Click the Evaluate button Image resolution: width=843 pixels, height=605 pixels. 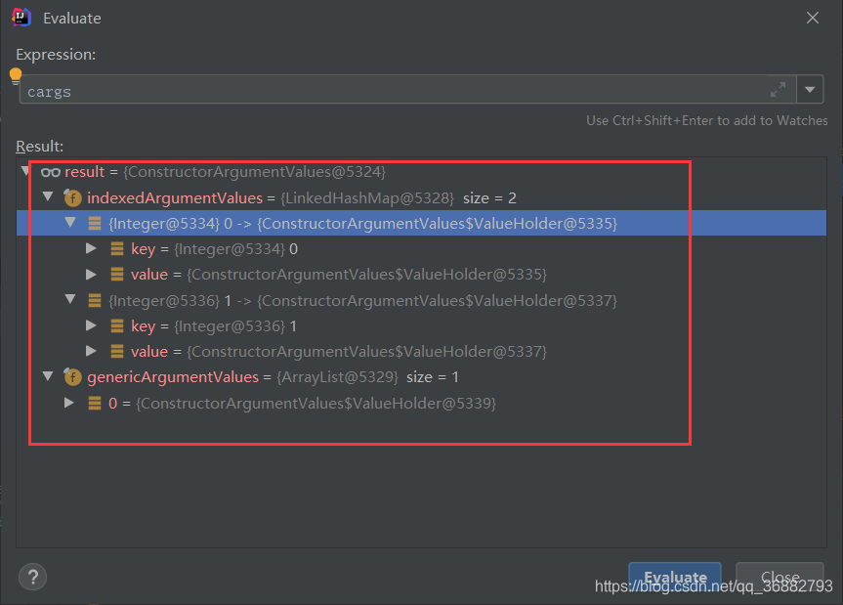click(675, 577)
